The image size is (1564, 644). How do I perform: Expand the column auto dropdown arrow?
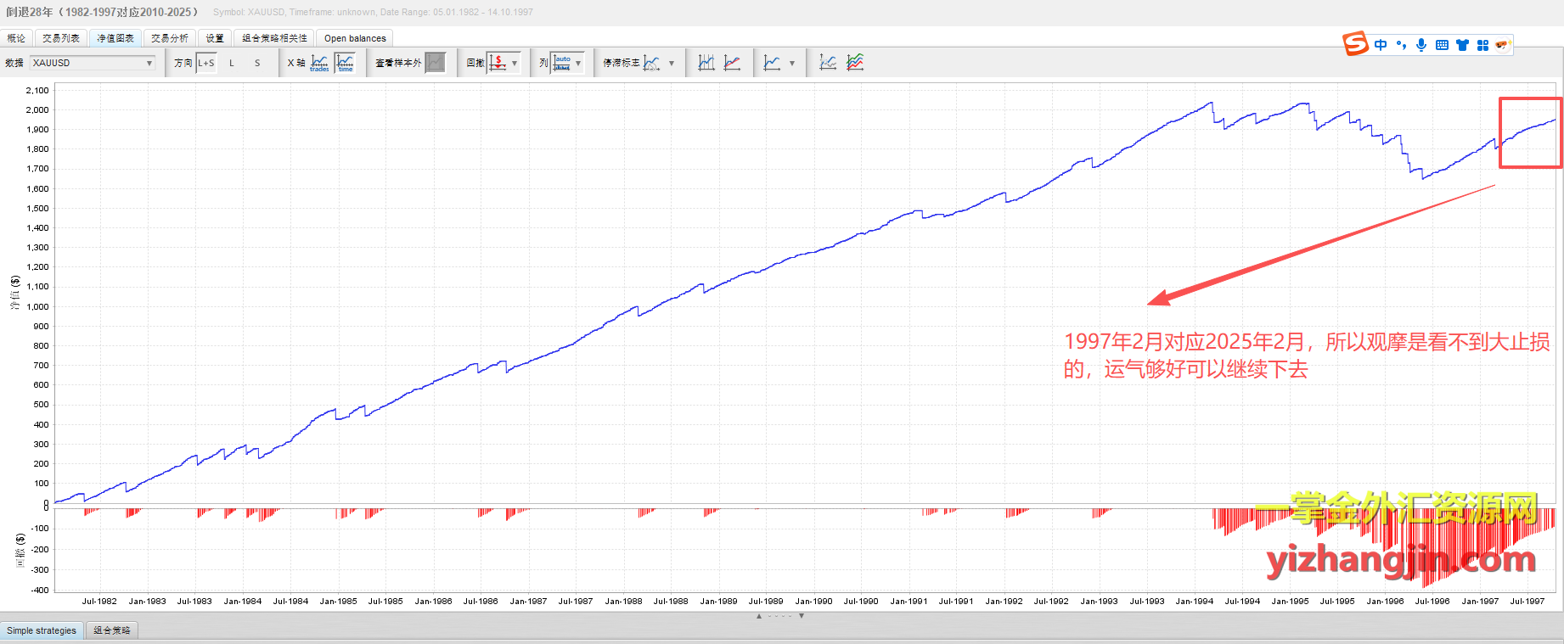[578, 63]
